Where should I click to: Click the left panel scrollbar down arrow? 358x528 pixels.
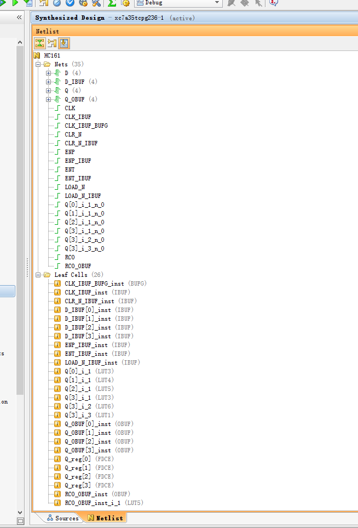click(x=20, y=513)
